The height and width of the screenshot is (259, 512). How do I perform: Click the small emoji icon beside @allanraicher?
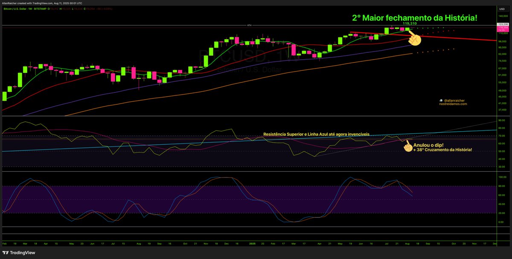[441, 100]
